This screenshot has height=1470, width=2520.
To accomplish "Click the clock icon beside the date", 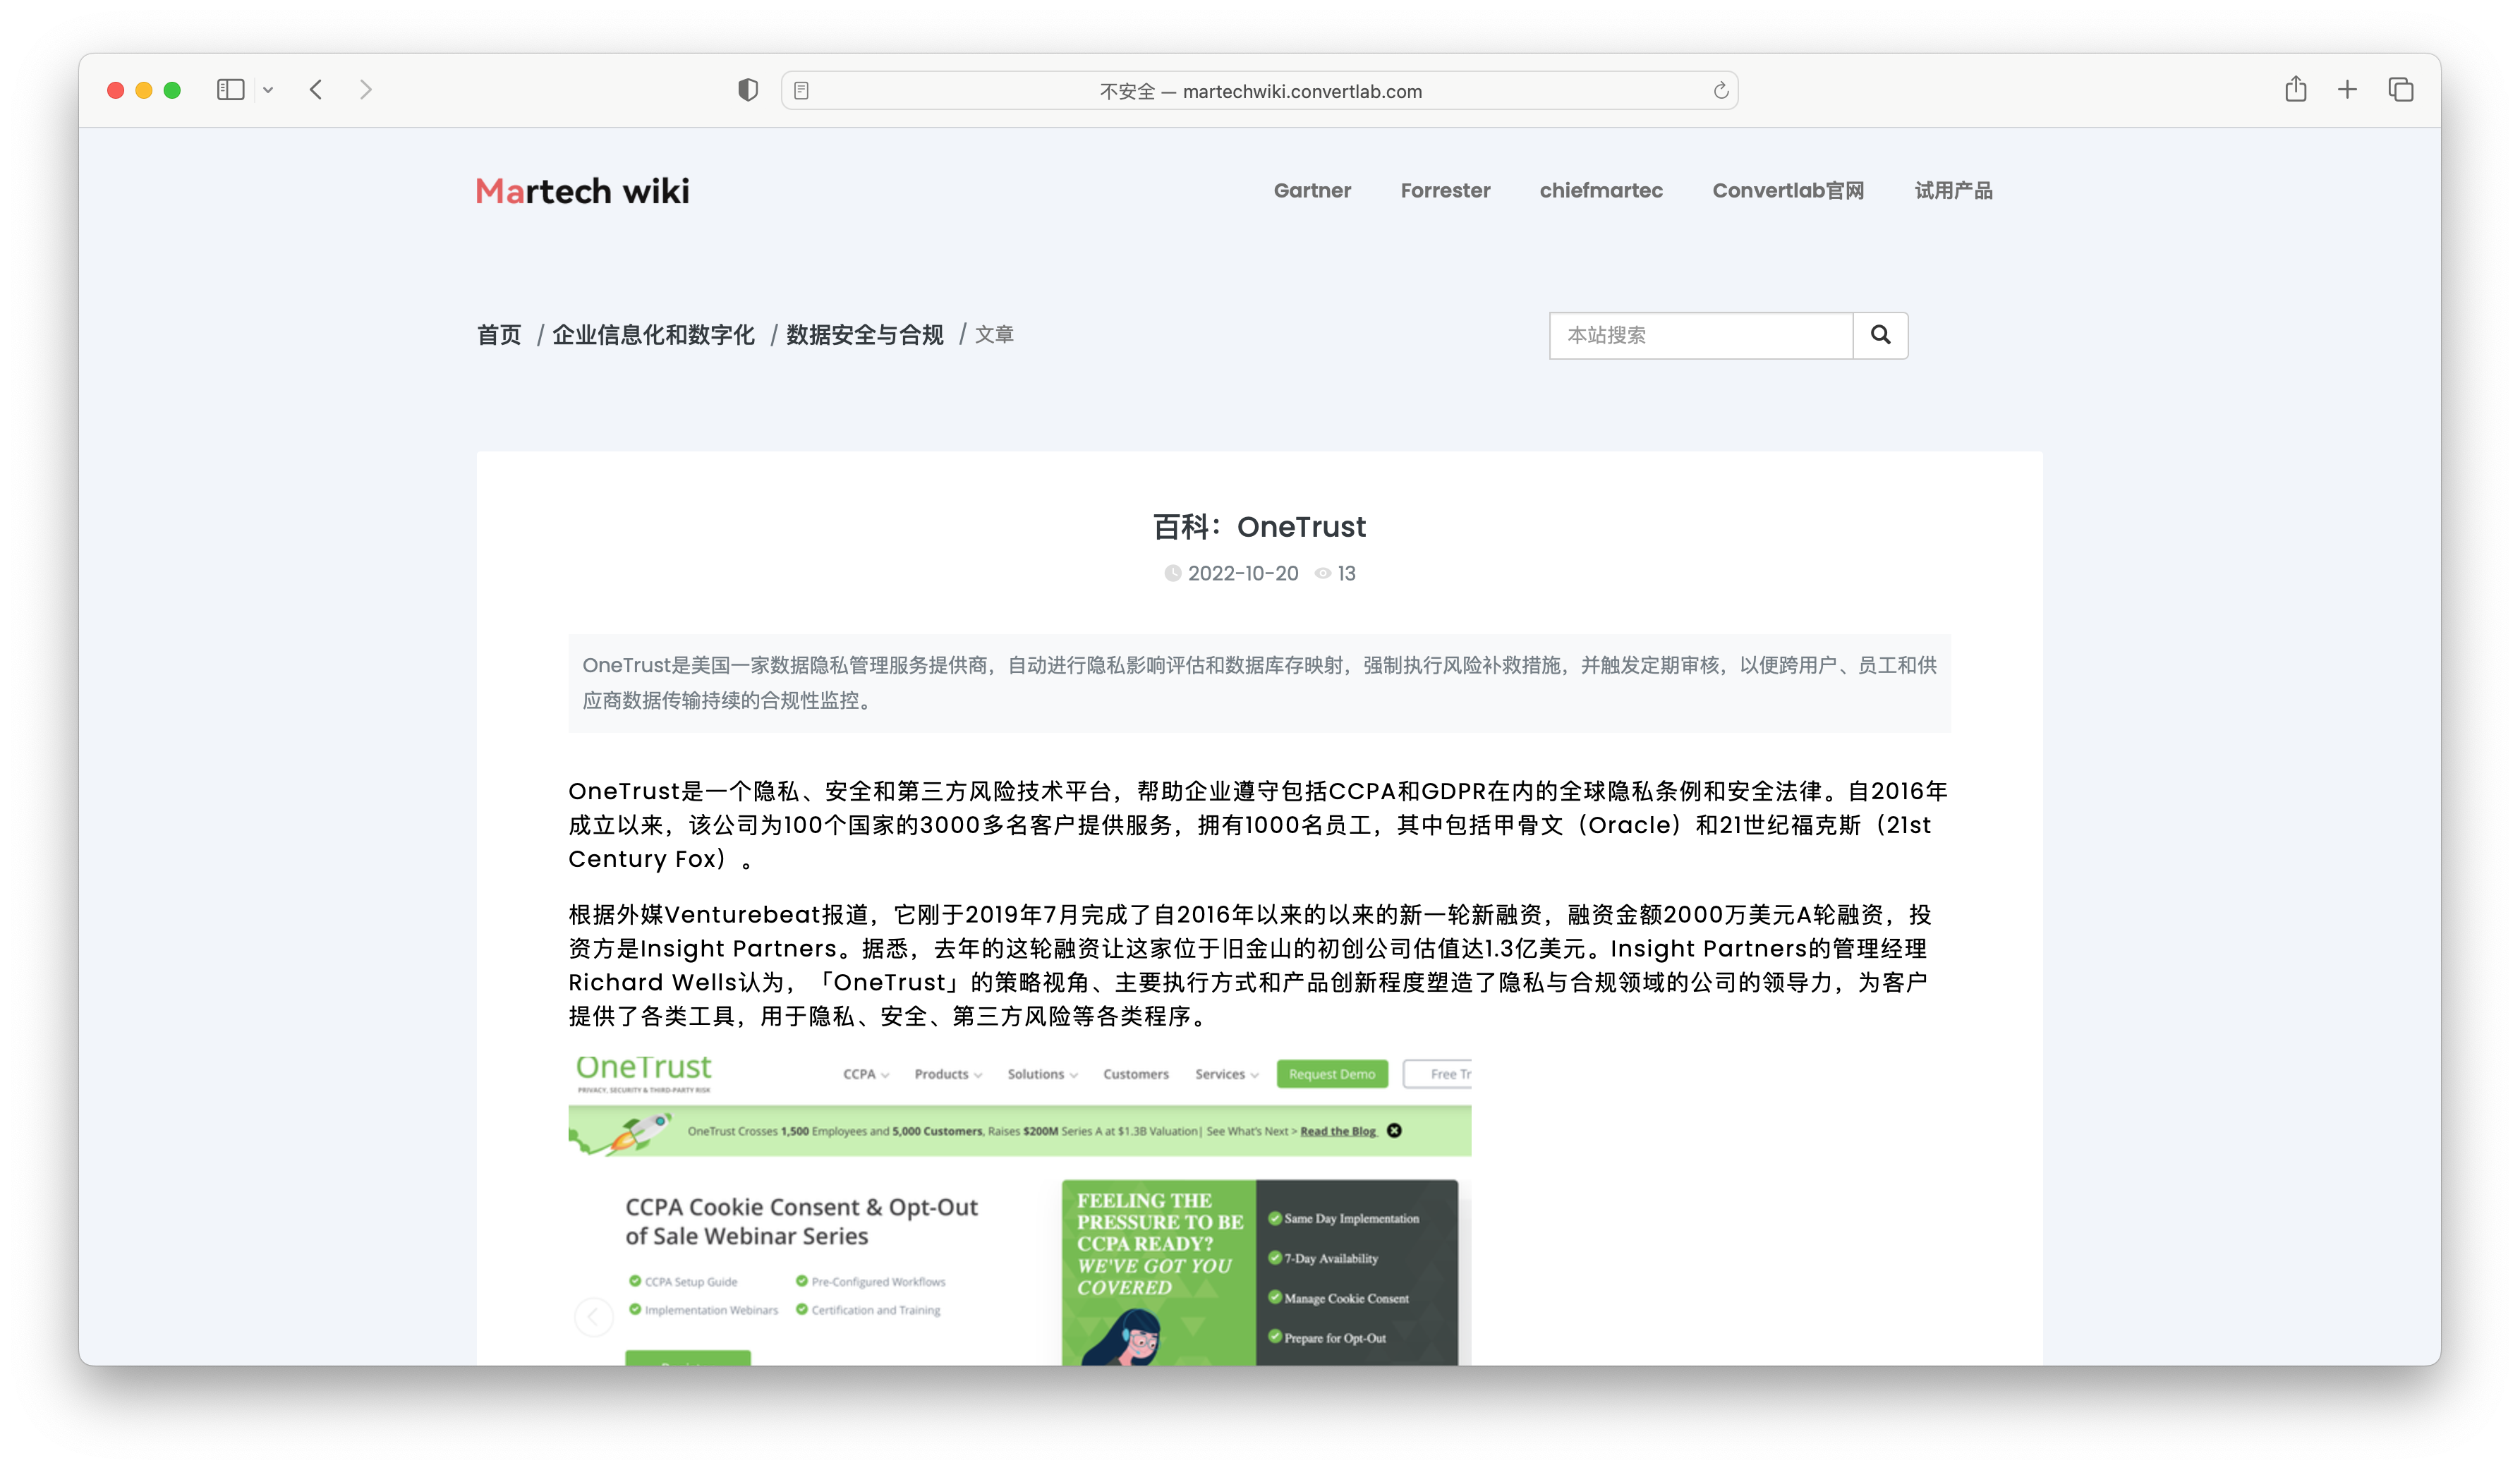I will [1172, 573].
